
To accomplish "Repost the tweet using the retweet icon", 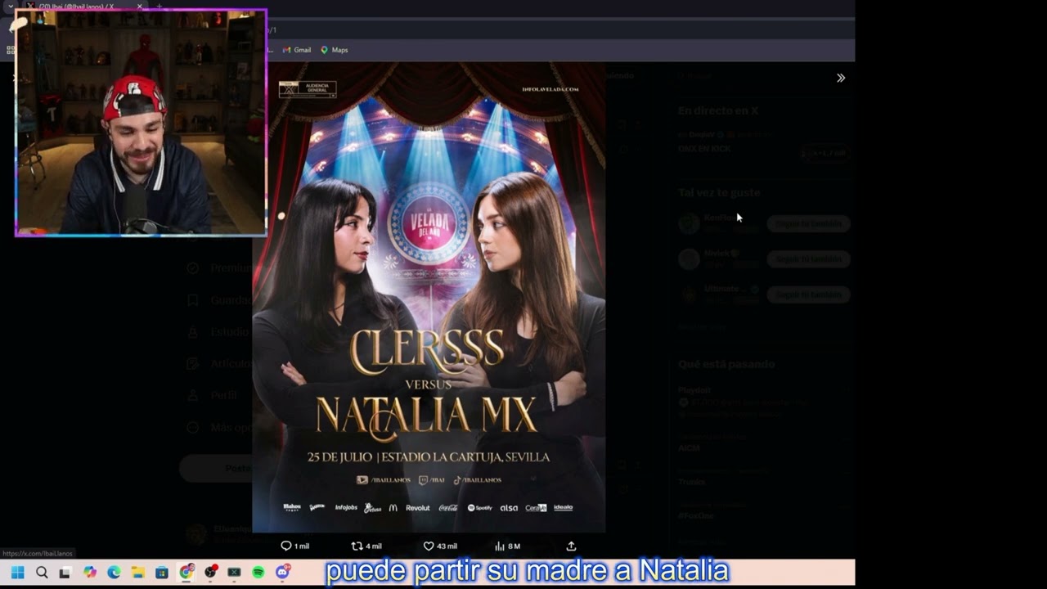I will (x=357, y=546).
